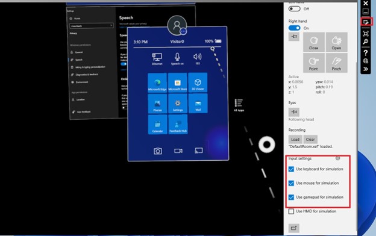Click the Load recording button
The height and width of the screenshot is (236, 376).
[295, 139]
